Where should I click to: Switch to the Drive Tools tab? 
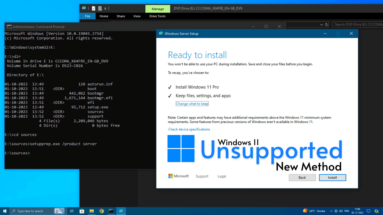point(157,16)
